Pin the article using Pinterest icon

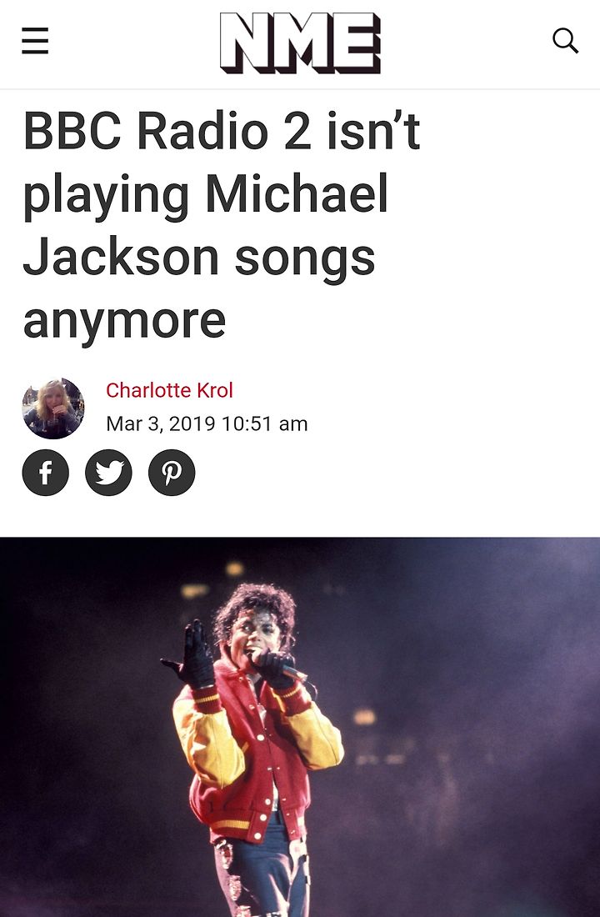(x=172, y=473)
